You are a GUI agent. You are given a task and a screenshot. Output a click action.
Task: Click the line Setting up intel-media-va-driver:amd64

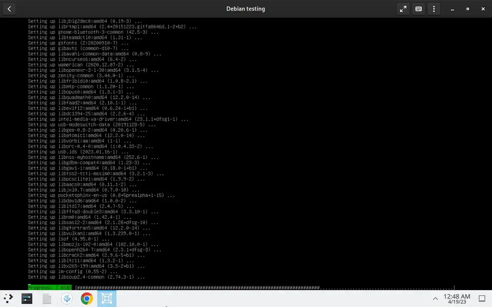coord(108,119)
